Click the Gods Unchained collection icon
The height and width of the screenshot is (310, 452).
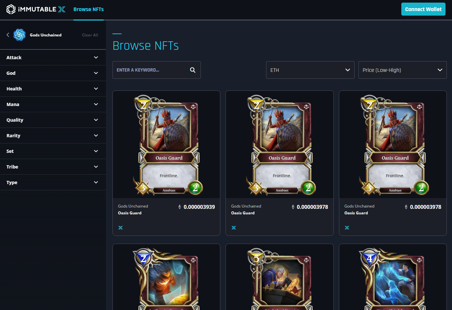tap(19, 35)
